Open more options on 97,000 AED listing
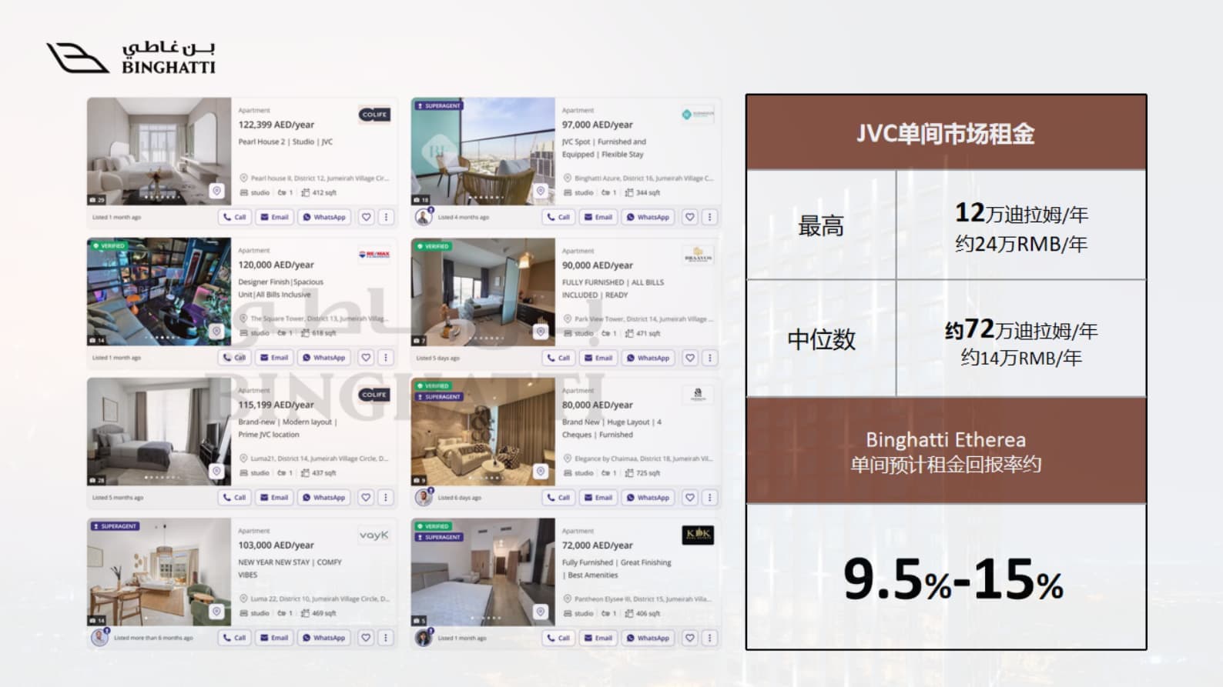The image size is (1223, 687). (x=709, y=217)
